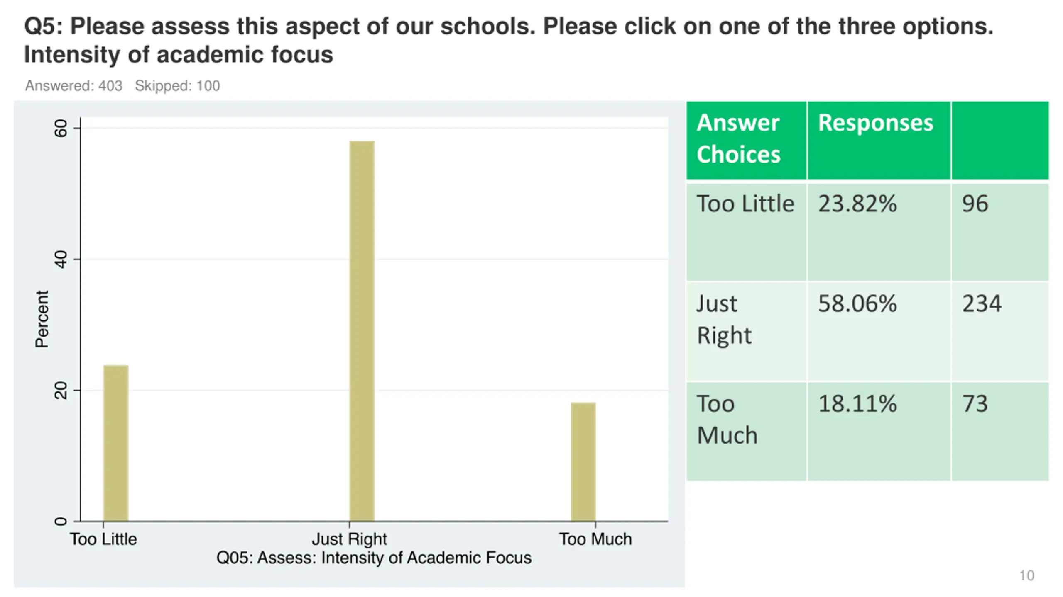Select the Answer Choices table header
This screenshot has height=597, width=1063.
[746, 140]
